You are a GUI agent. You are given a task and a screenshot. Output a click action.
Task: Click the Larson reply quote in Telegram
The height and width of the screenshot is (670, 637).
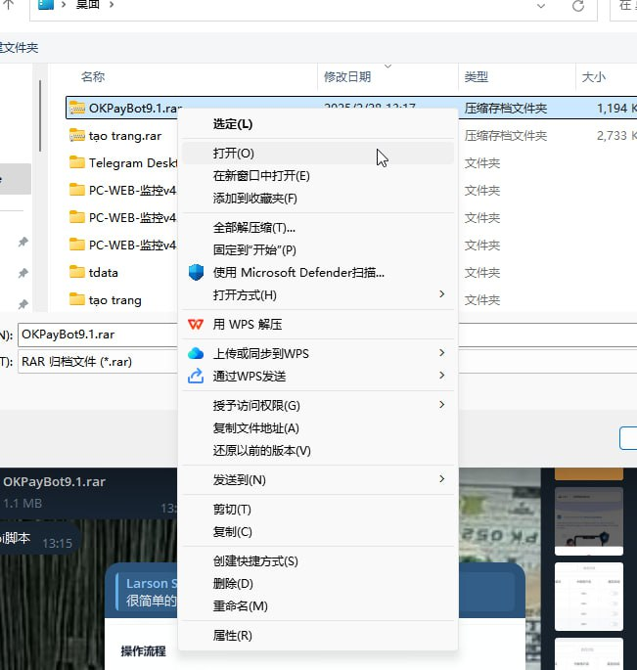[x=148, y=592]
